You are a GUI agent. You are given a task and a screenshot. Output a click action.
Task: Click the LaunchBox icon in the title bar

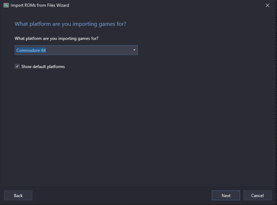pos(6,5)
